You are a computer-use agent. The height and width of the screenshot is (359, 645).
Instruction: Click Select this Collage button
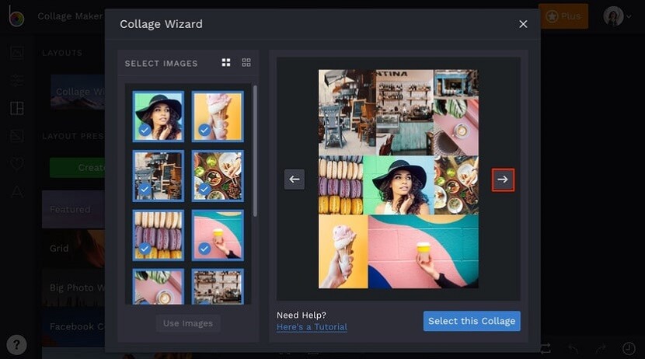coord(472,321)
